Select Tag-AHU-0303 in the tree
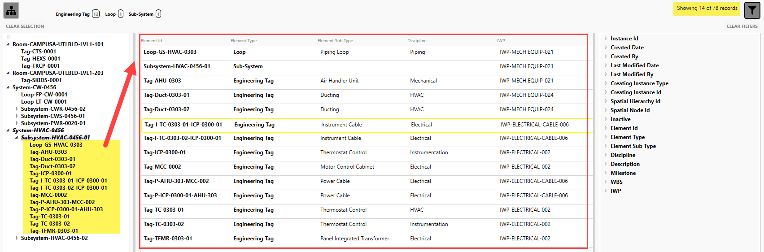This screenshot has width=764, height=252. [48, 152]
